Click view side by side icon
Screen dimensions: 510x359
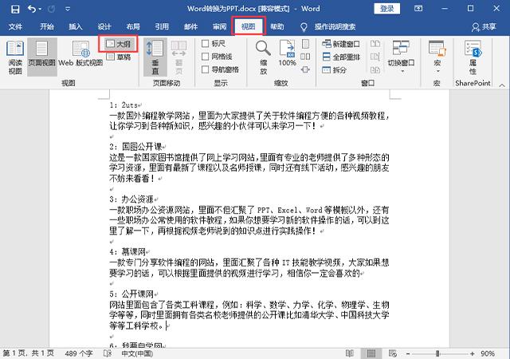coord(375,44)
